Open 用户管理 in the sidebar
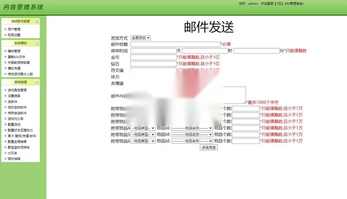Image resolution: width=347 pixels, height=199 pixels. click(14, 29)
